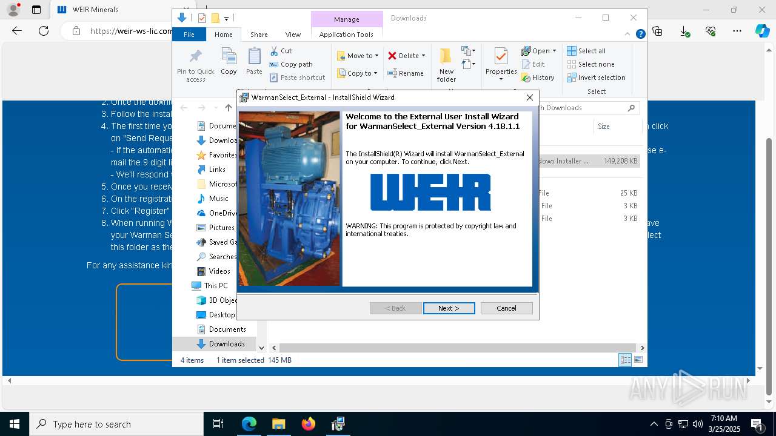Go back in the Edge browser

[17, 31]
